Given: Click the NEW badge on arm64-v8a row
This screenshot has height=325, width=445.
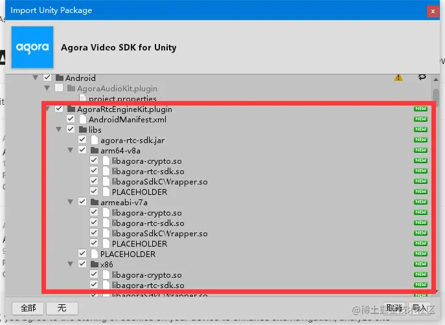Looking at the screenshot, I should [420, 150].
